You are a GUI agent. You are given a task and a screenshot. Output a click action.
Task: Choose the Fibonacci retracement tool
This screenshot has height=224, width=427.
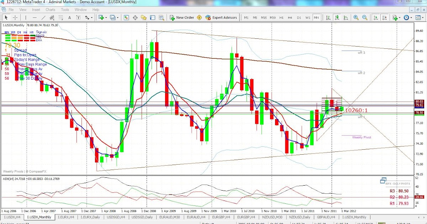61,17
